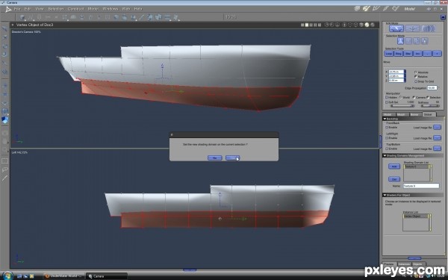Click the shading domain Name field
Image resolution: width=448 pixels, height=280 pixels.
[x=421, y=186]
